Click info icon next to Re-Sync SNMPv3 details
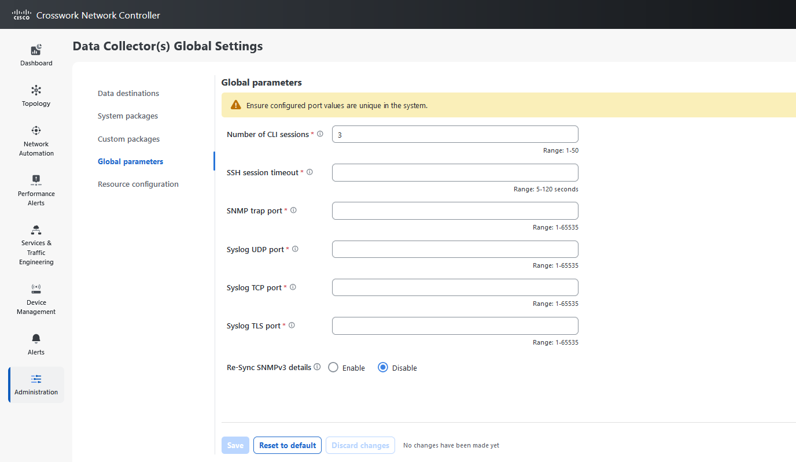 point(317,367)
